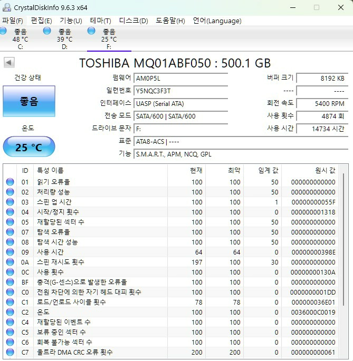Click the status icon for C4 재할당된 이벤트 수

pos(10,322)
